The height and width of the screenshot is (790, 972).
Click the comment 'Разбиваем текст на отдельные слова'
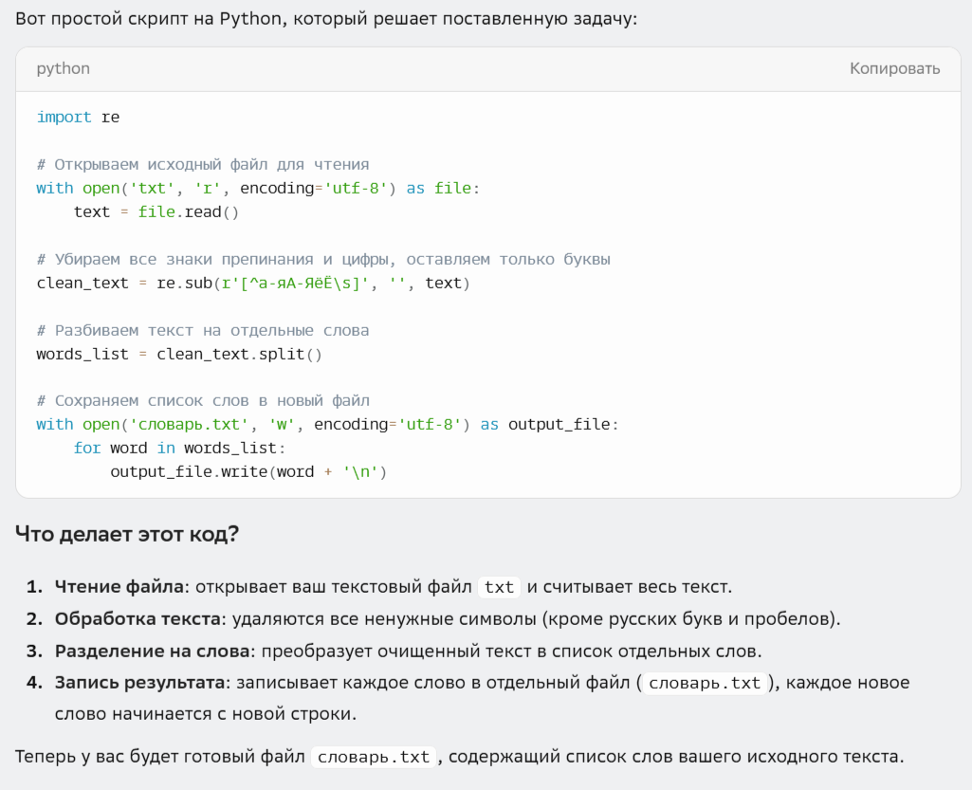click(x=202, y=330)
